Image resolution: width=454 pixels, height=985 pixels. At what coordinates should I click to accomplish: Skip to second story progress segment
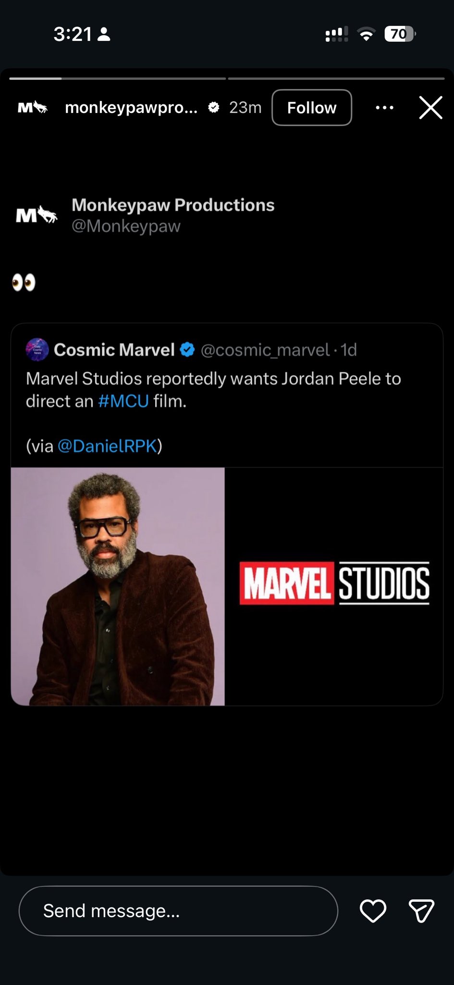[336, 78]
